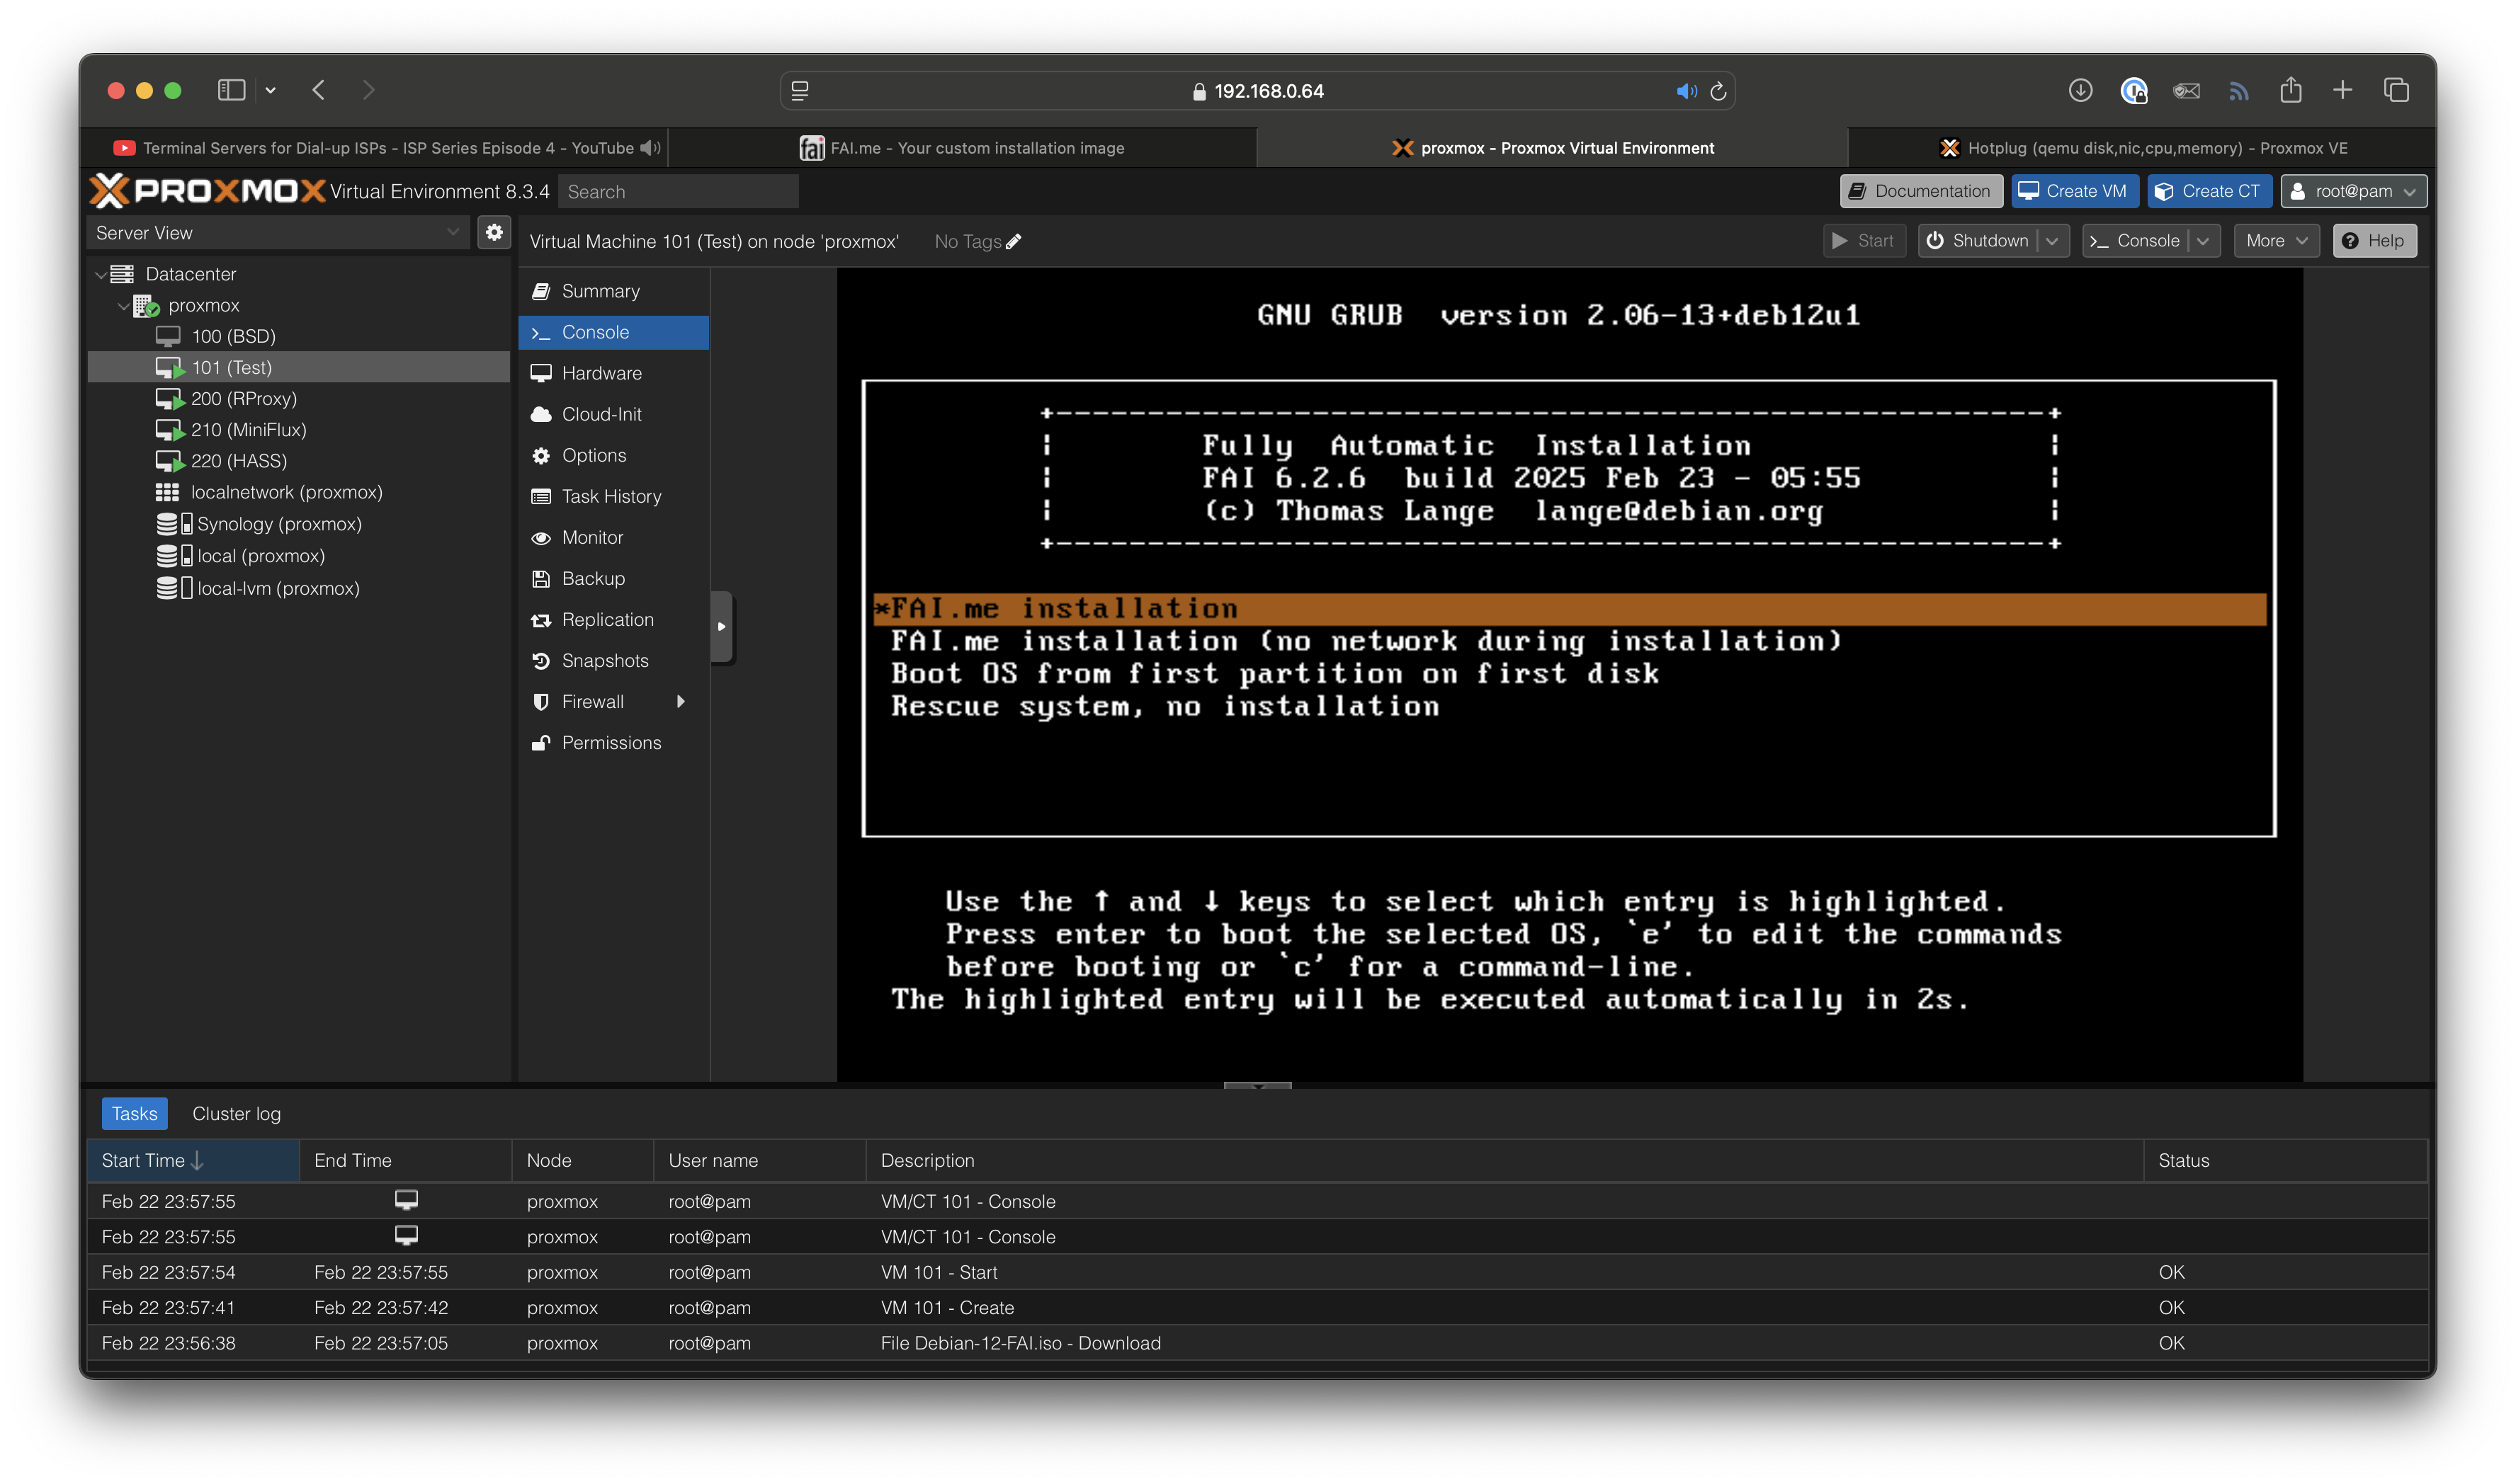
Task: Mute the YouTube tab audio
Action: point(650,148)
